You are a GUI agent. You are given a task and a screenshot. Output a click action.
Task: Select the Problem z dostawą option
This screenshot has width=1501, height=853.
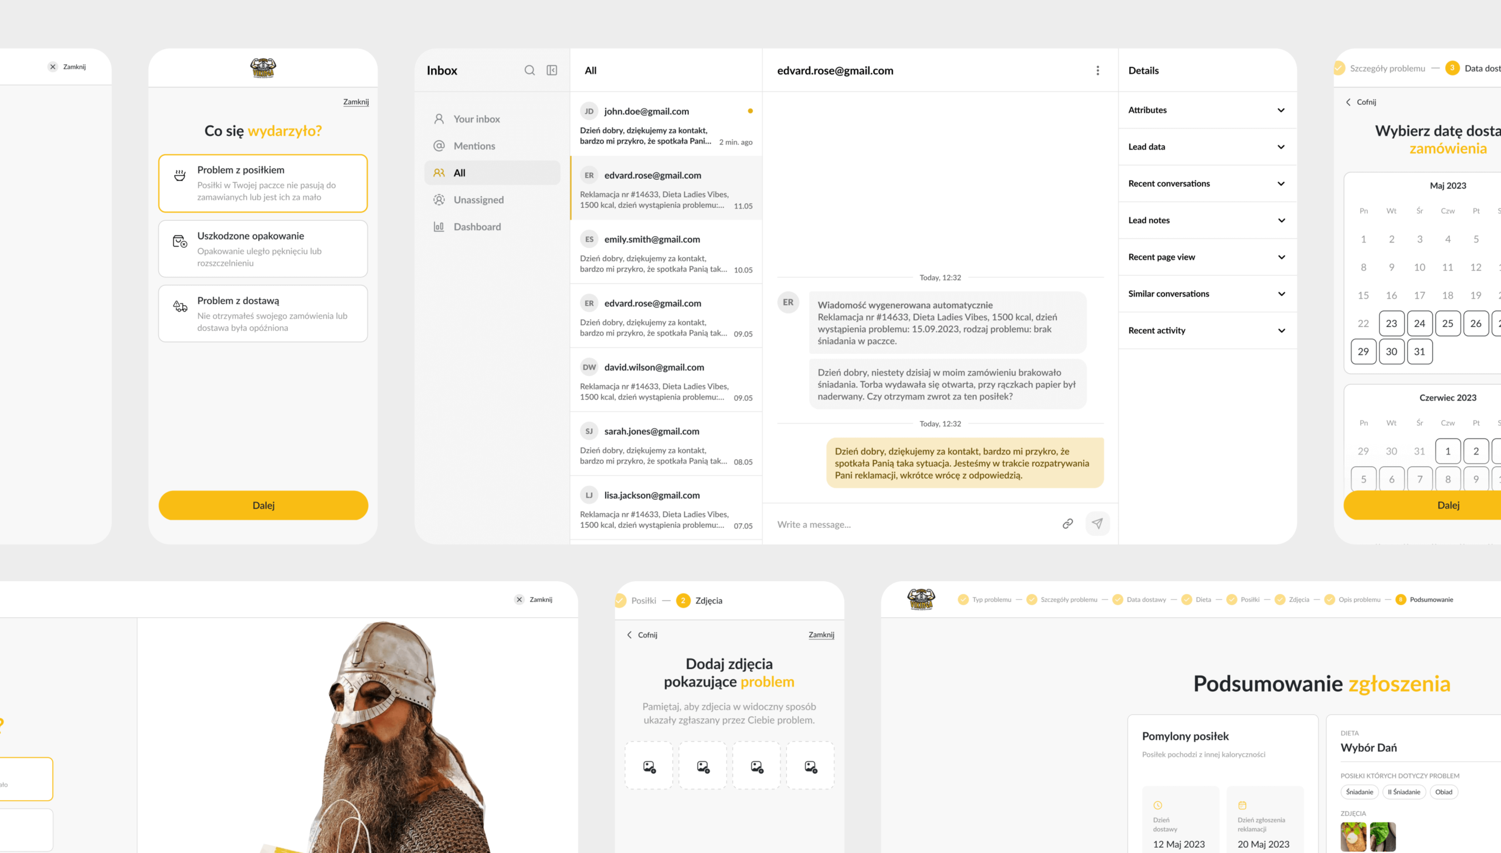263,313
